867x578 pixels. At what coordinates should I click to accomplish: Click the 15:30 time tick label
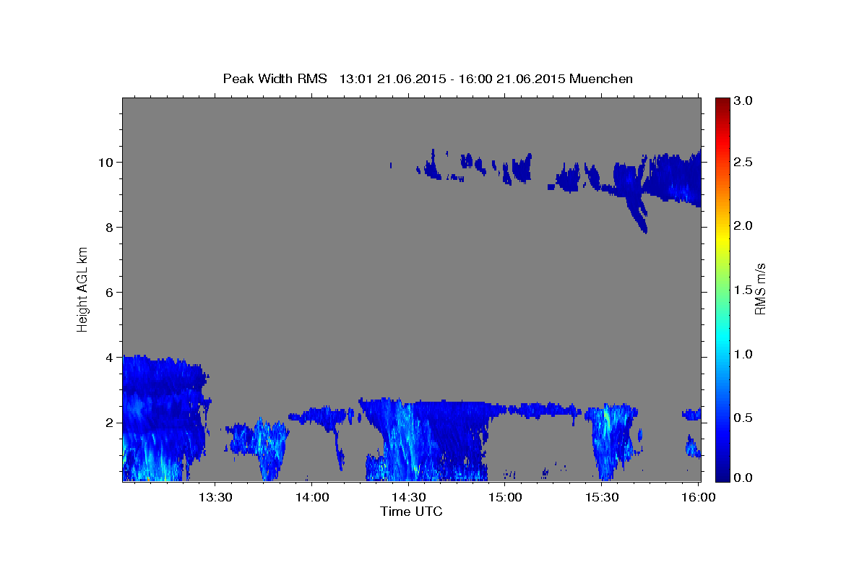point(602,498)
